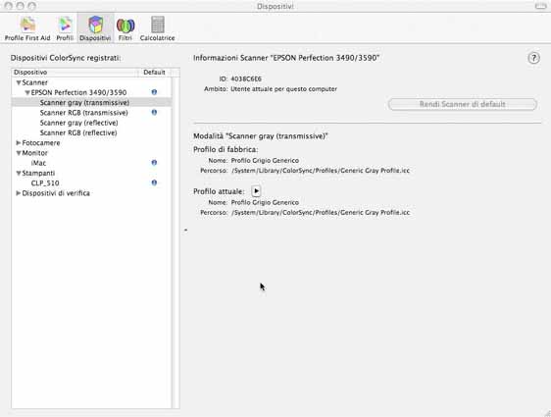The height and width of the screenshot is (417, 551).
Task: Open the Profilo attuale arrow menu
Action: tap(256, 191)
